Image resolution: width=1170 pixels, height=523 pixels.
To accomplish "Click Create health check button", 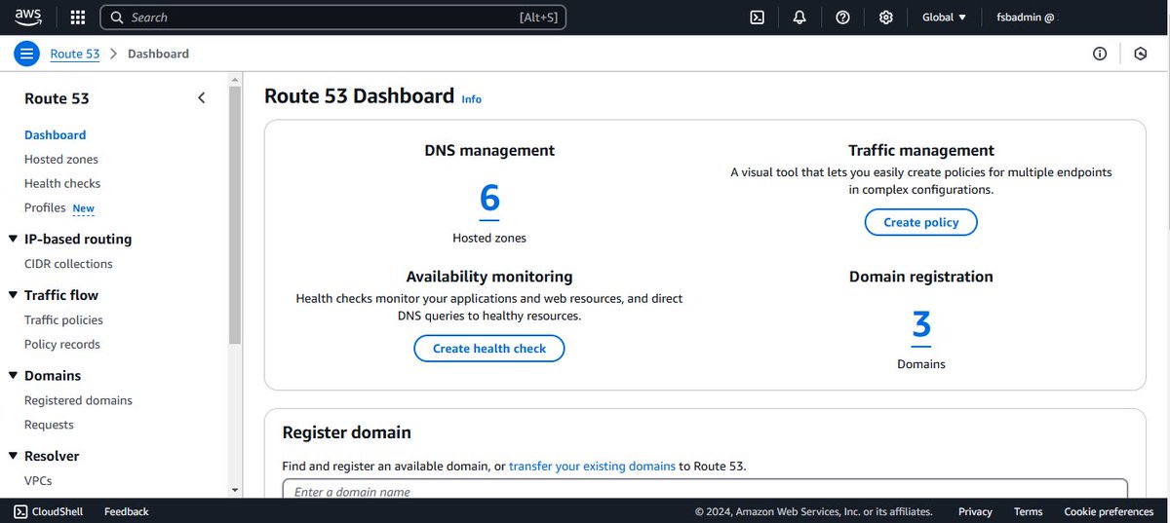I will click(x=489, y=349).
